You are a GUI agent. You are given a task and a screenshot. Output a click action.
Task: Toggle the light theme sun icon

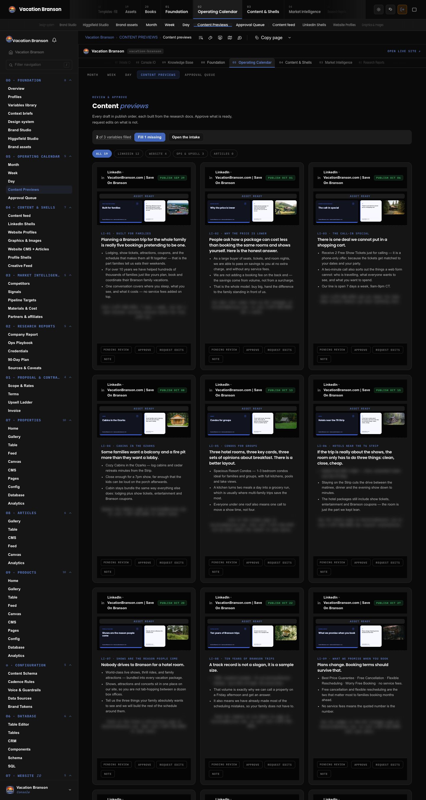pos(379,9)
